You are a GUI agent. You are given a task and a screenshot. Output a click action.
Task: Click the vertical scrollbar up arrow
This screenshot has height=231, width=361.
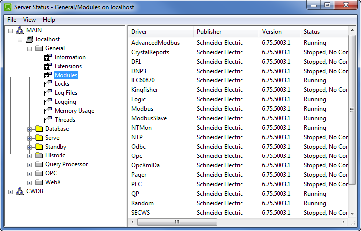point(352,30)
